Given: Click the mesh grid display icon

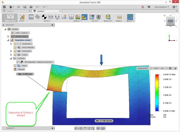Looking at the screenshot, I should click(71, 17).
